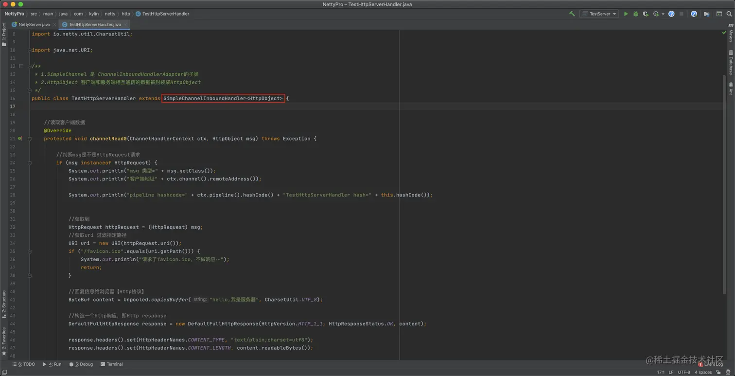The image size is (735, 376).
Task: Collapse the if-instanceof block fold at line 24
Action: [x=29, y=163]
